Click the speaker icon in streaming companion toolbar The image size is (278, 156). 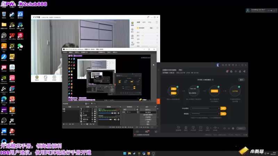coord(215,128)
